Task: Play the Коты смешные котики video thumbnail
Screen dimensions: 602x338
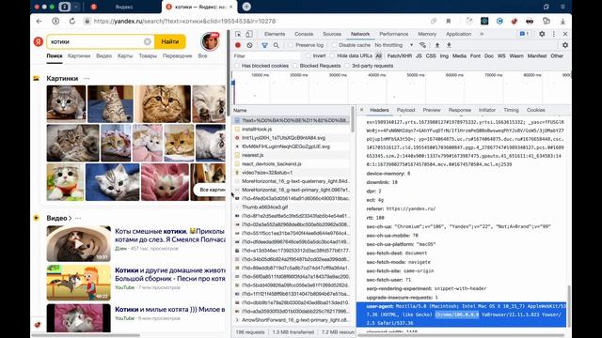Action: point(79,244)
